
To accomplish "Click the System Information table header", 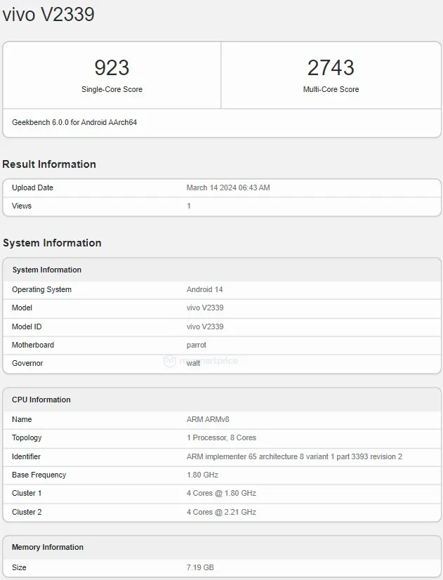I will (x=47, y=270).
